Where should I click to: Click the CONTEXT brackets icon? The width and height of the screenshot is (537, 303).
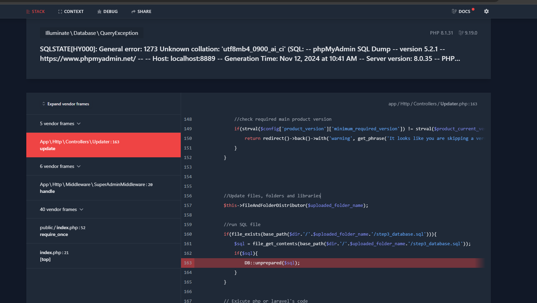[60, 12]
